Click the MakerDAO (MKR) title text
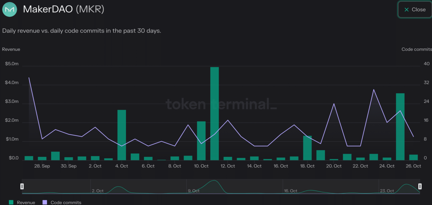Viewport: 432px width, 205px height. (64, 9)
